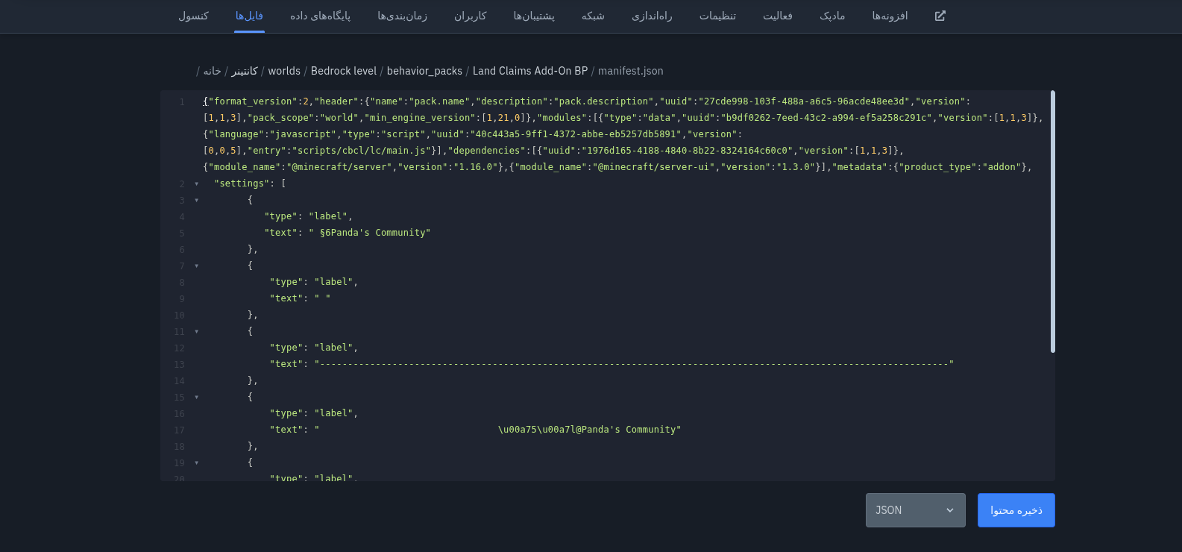The width and height of the screenshot is (1182, 552).
Task: Open the تنظیمات tab
Action: 718,16
